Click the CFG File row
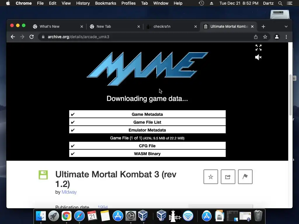299x224 pixels. [147, 146]
